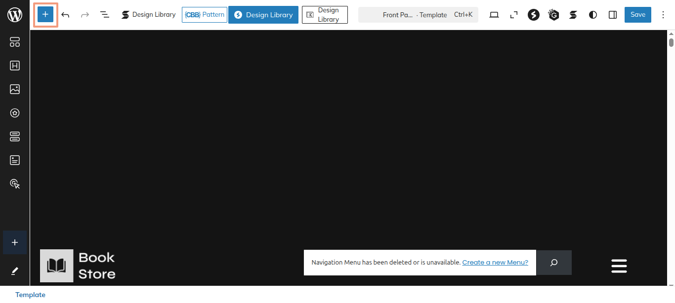Viewport: 675px width, 303px height.
Task: Save the template
Action: [637, 15]
